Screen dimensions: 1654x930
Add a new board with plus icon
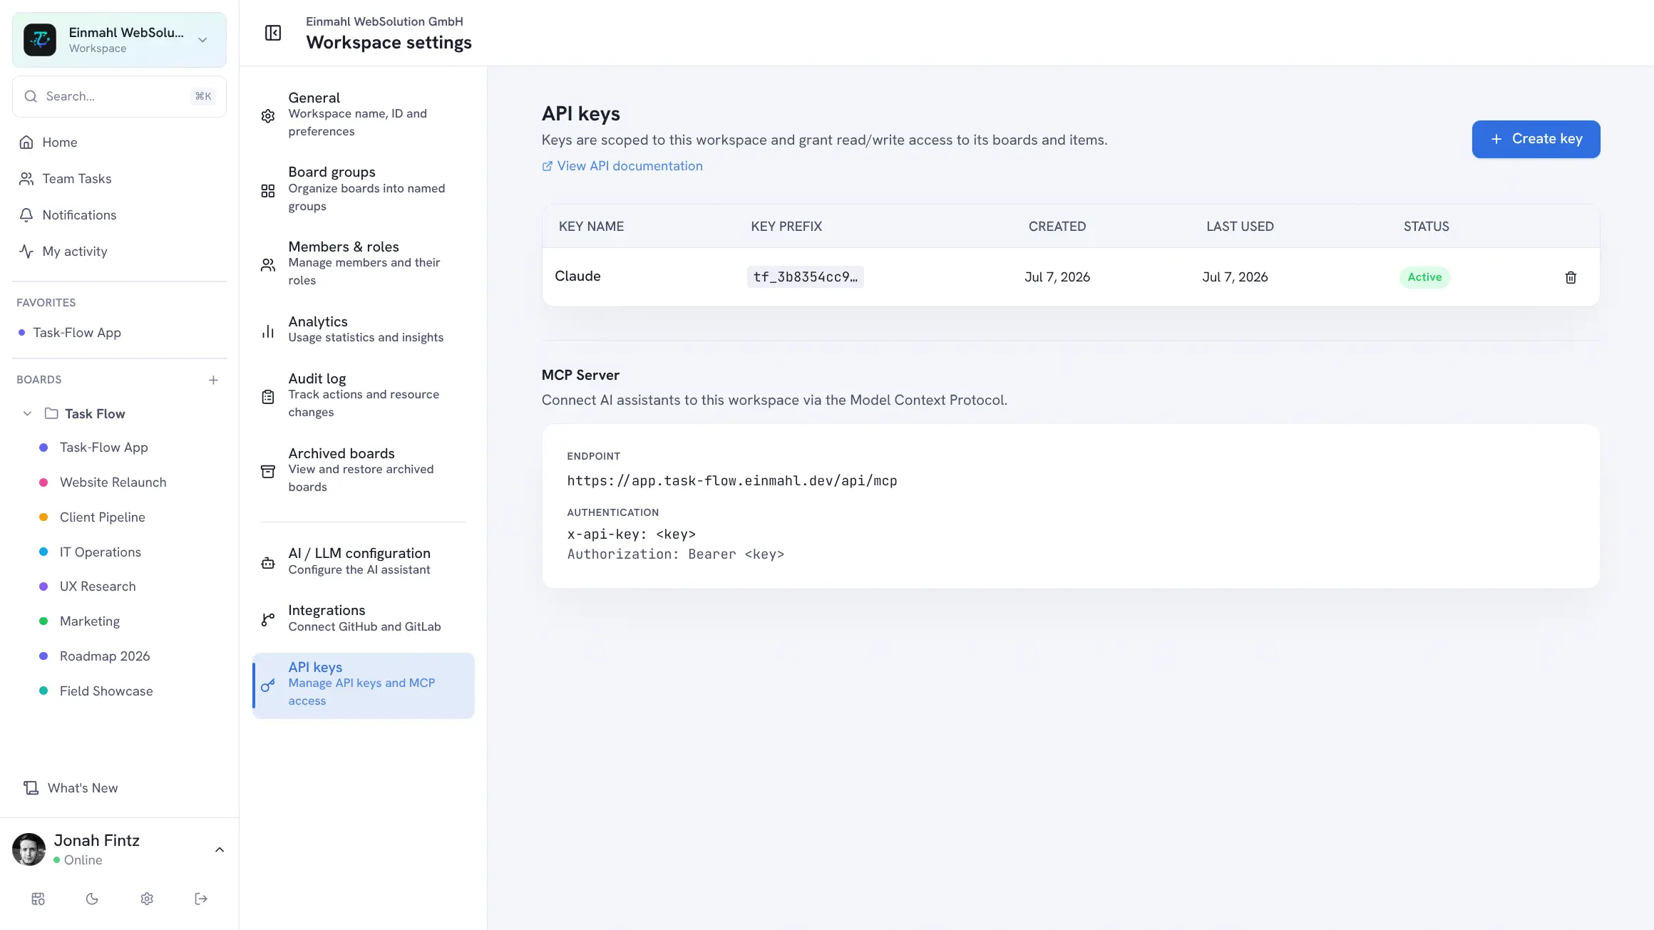(213, 380)
